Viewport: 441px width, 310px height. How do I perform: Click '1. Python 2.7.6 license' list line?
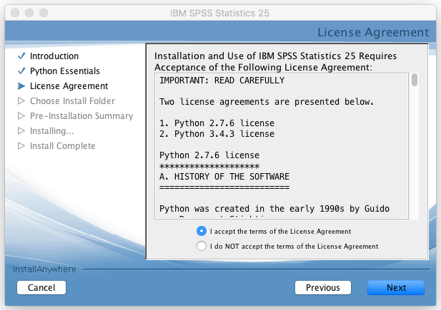[217, 123]
